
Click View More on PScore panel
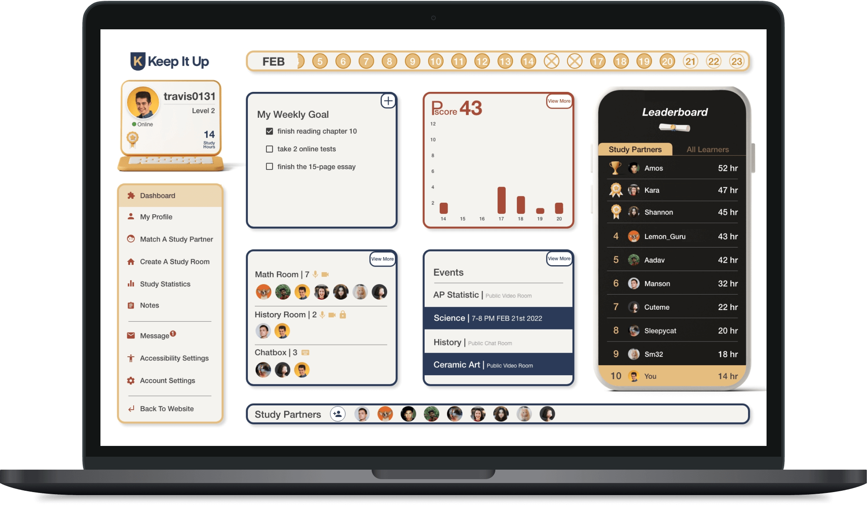coord(558,100)
